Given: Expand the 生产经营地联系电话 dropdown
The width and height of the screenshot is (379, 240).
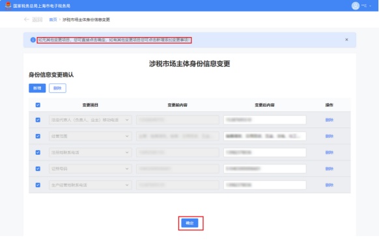Looking at the screenshot, I should 91,185.
